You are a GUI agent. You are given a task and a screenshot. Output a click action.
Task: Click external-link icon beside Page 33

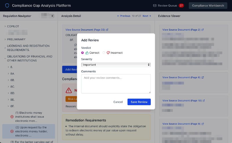click(107, 30)
